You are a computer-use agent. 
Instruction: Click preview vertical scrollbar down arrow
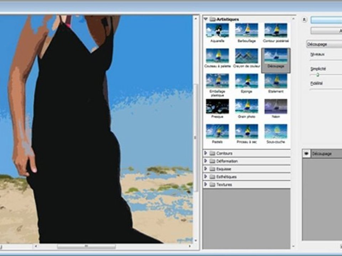196,240
